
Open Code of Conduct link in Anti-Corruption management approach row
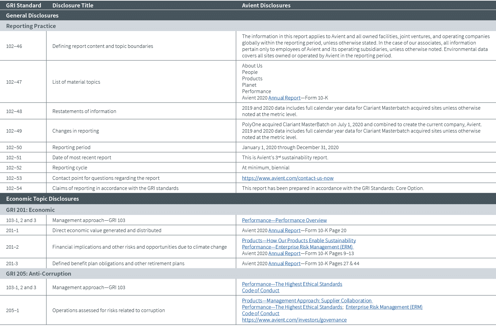[x=260, y=291]
